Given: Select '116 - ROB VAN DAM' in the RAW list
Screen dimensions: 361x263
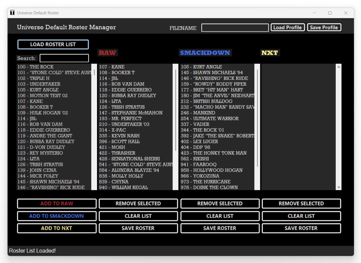Looking at the screenshot, I should click(x=136, y=84).
